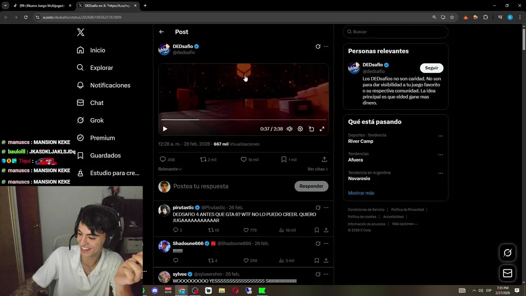Enter video fullscreen mode
Viewport: 526px width, 296px height.
click(x=322, y=129)
